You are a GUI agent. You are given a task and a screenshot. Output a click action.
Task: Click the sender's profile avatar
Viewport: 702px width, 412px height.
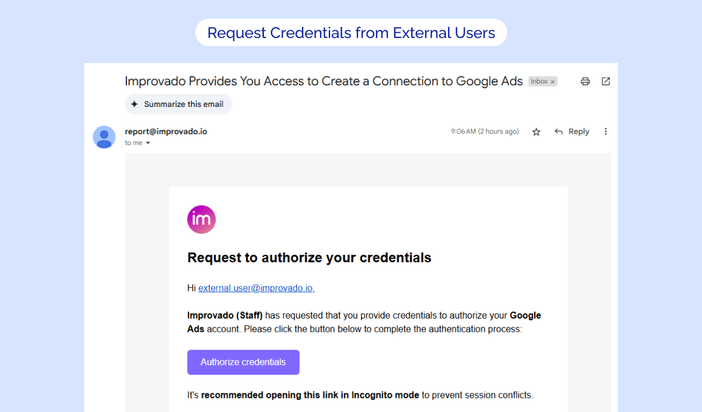[104, 137]
